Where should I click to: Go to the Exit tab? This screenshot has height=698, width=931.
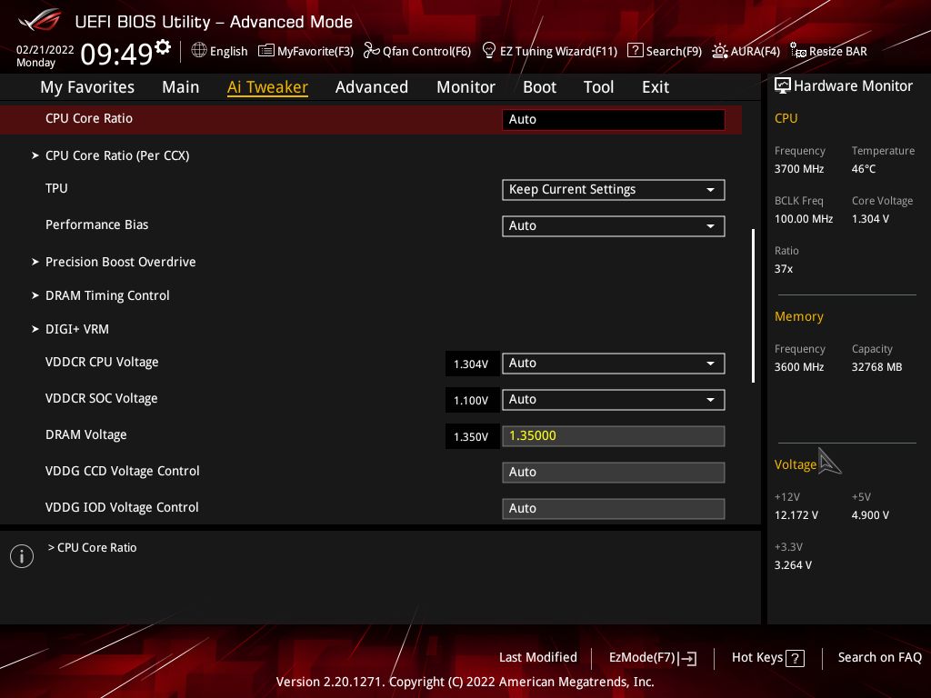tap(656, 87)
